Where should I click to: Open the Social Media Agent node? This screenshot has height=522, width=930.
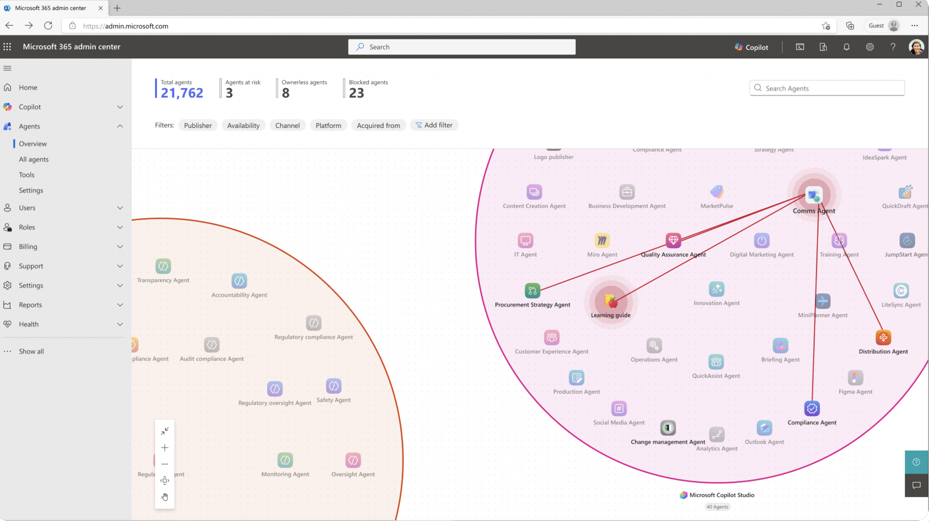pos(619,409)
